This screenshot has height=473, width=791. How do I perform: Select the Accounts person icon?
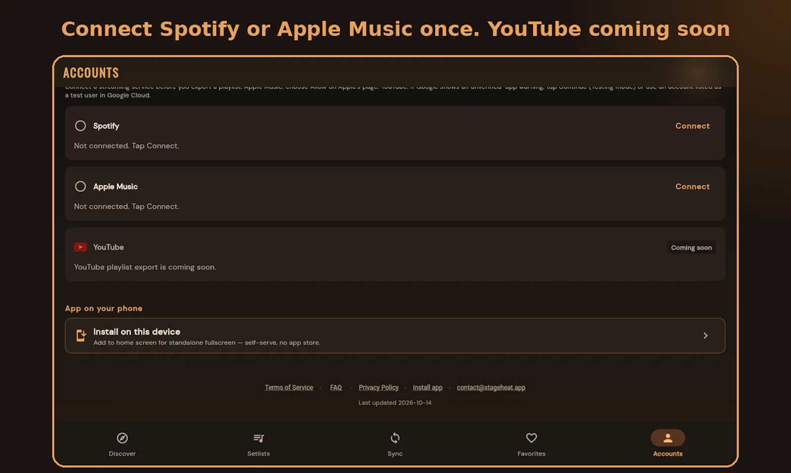[x=668, y=438]
